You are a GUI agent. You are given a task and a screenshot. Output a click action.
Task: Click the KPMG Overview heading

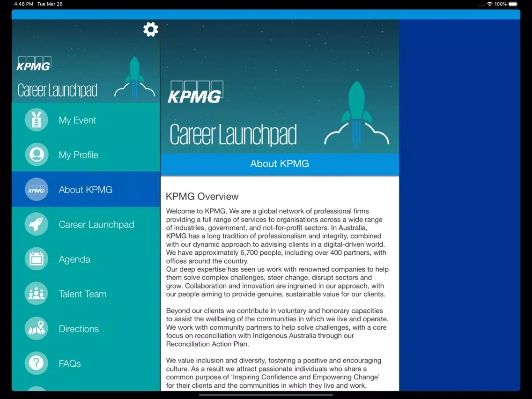(202, 196)
